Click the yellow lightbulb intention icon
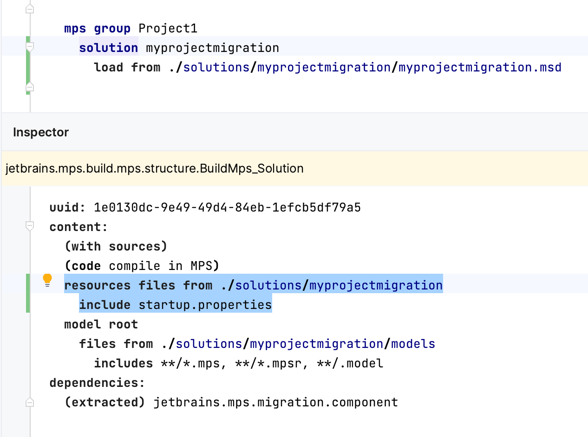The image size is (588, 437). point(47,279)
